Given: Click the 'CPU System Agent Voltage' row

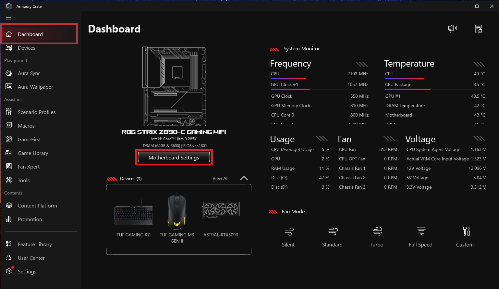Looking at the screenshot, I should tap(446, 149).
